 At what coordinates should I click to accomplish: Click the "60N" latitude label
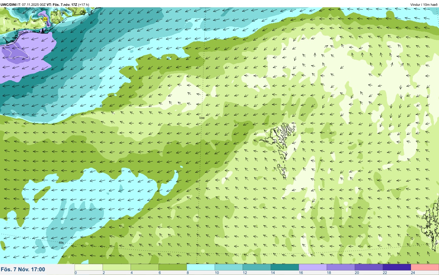(61, 243)
